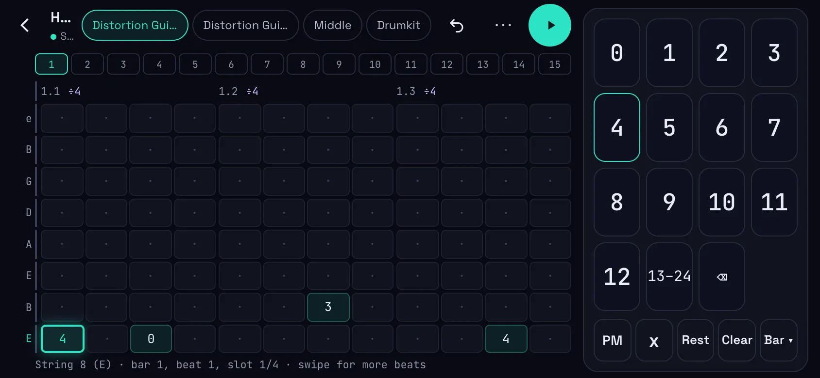Select the fret 4 note in beat 1.3
This screenshot has height=378, width=820.
pos(506,339)
